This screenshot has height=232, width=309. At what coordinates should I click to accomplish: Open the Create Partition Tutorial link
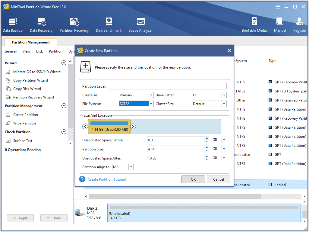tap(107, 179)
